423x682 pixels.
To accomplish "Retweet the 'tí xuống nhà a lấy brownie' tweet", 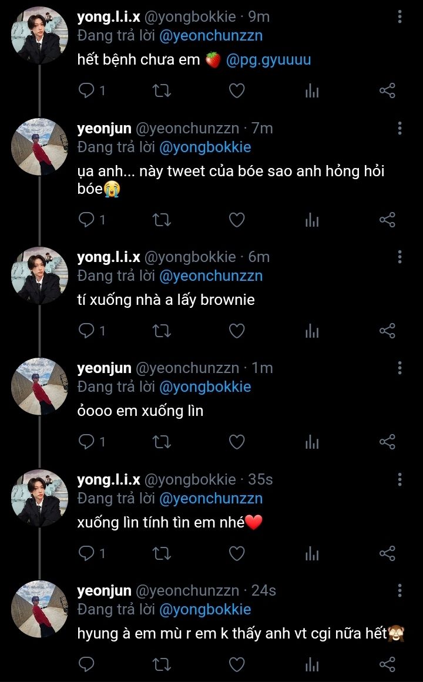I will click(162, 331).
